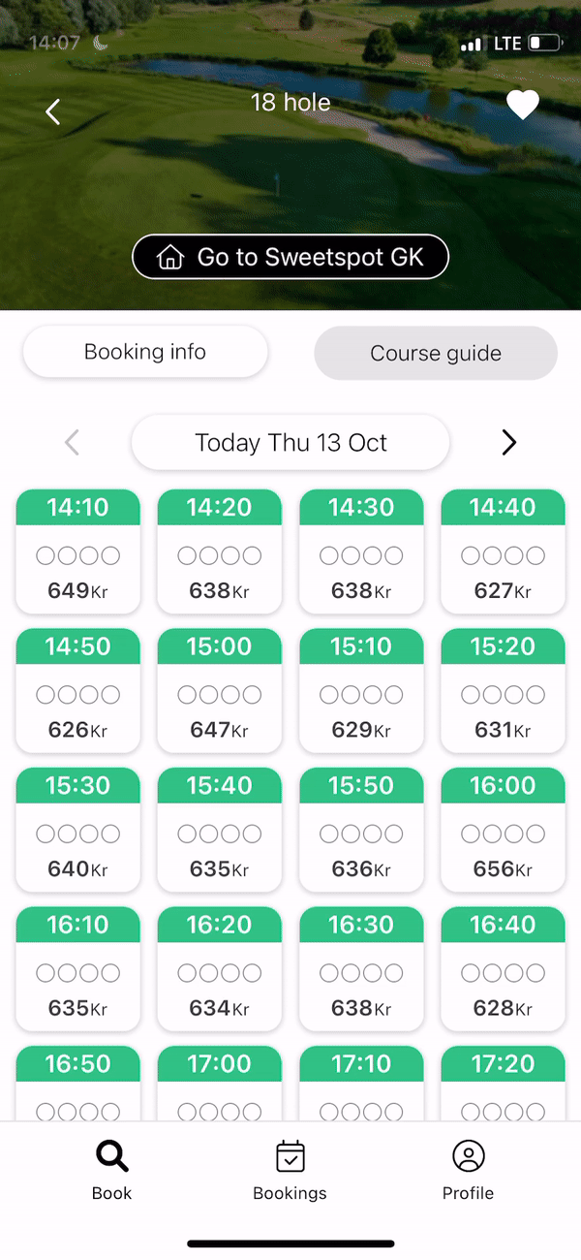This screenshot has width=581, height=1260.
Task: Tap the signal strength bars icon
Action: pyautogui.click(x=472, y=45)
